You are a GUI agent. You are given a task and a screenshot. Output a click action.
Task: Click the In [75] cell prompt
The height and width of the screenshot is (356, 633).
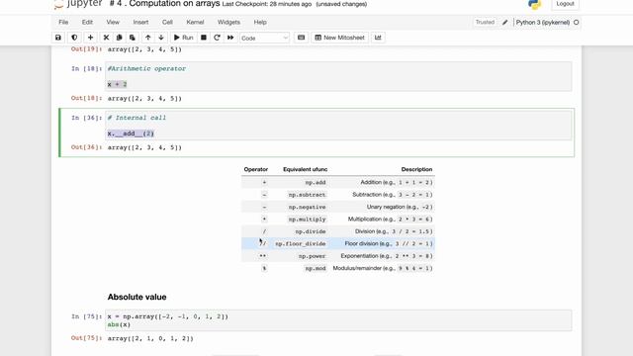point(86,316)
